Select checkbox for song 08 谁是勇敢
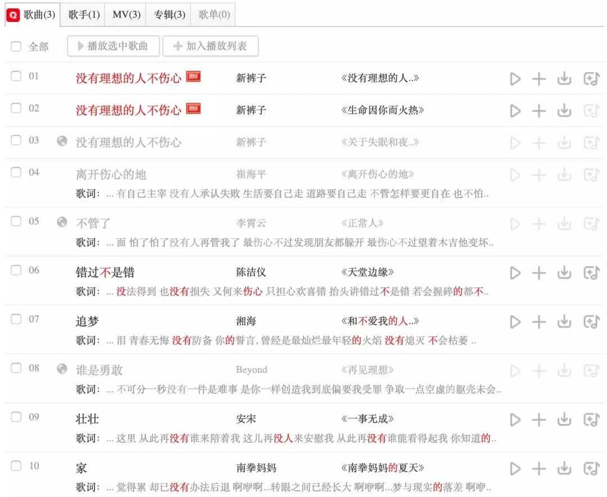607x497 pixels. click(16, 368)
